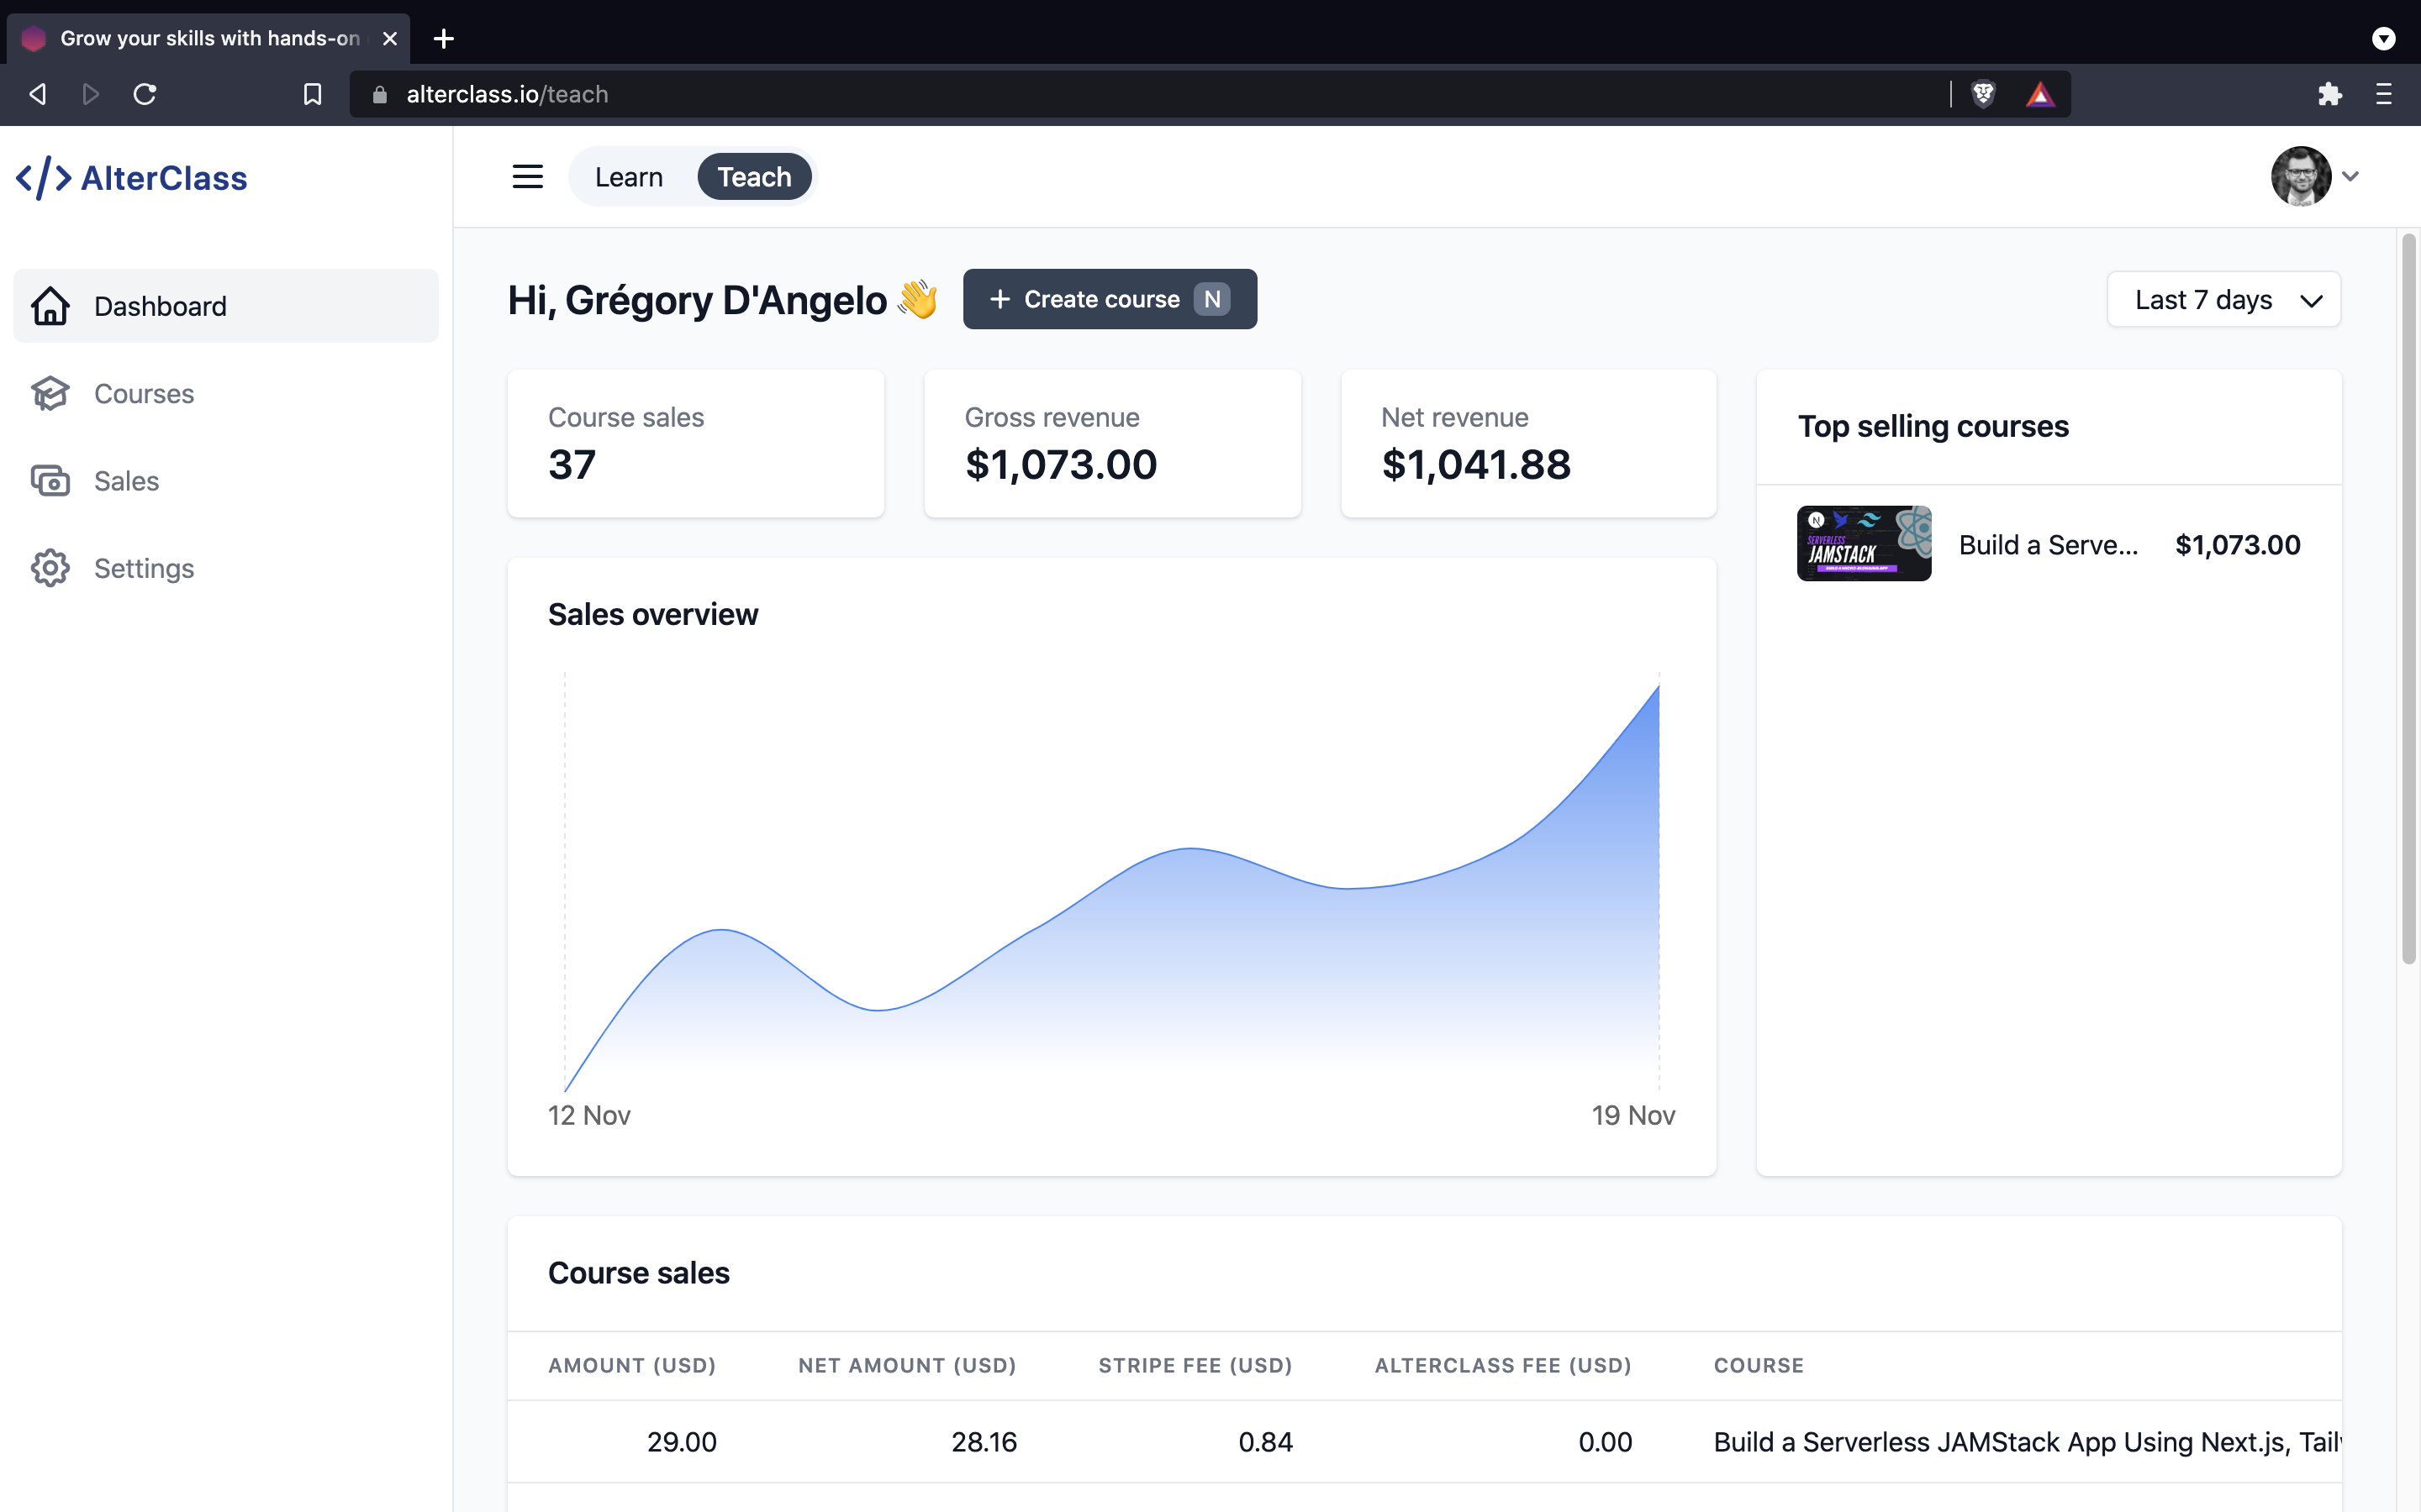Open Settings from the sidebar

pos(144,568)
